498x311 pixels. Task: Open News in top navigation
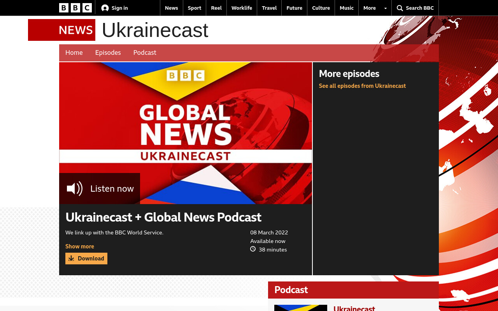(x=172, y=8)
